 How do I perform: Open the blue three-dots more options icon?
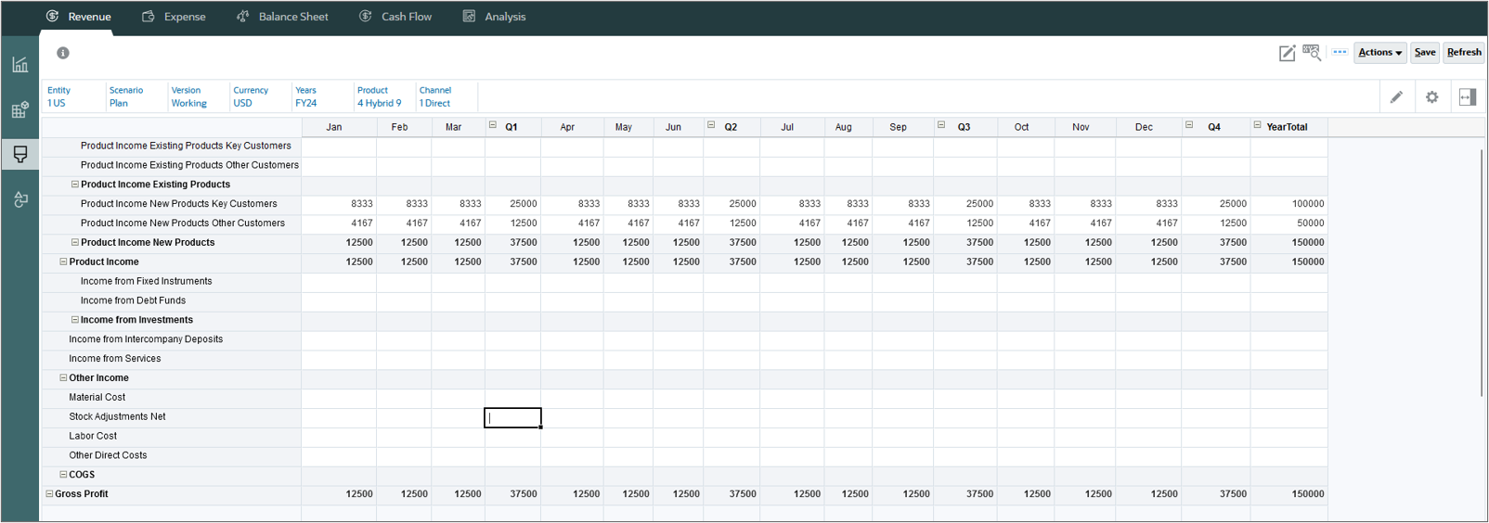(1340, 52)
